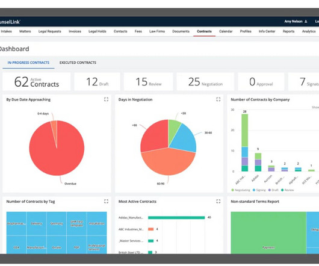
Task: Select the Delivery tag tile
Action: coord(37,223)
